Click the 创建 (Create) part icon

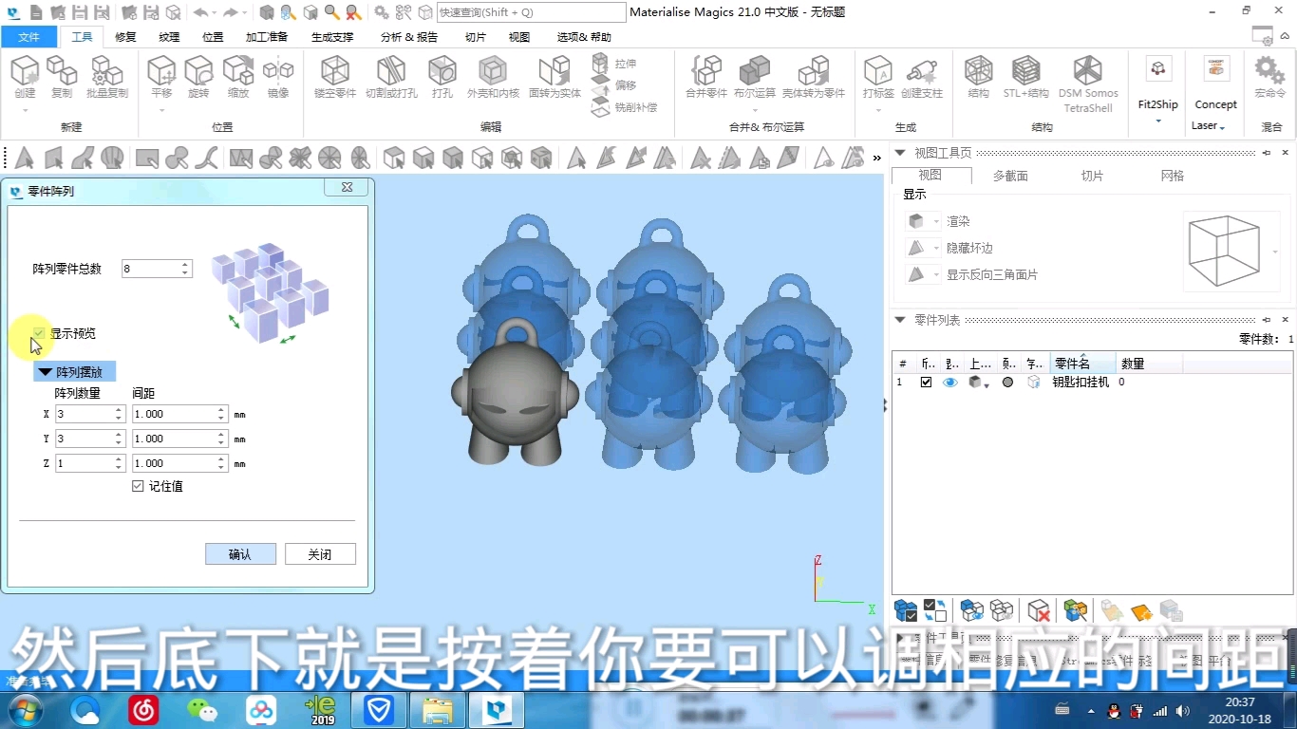(x=25, y=77)
